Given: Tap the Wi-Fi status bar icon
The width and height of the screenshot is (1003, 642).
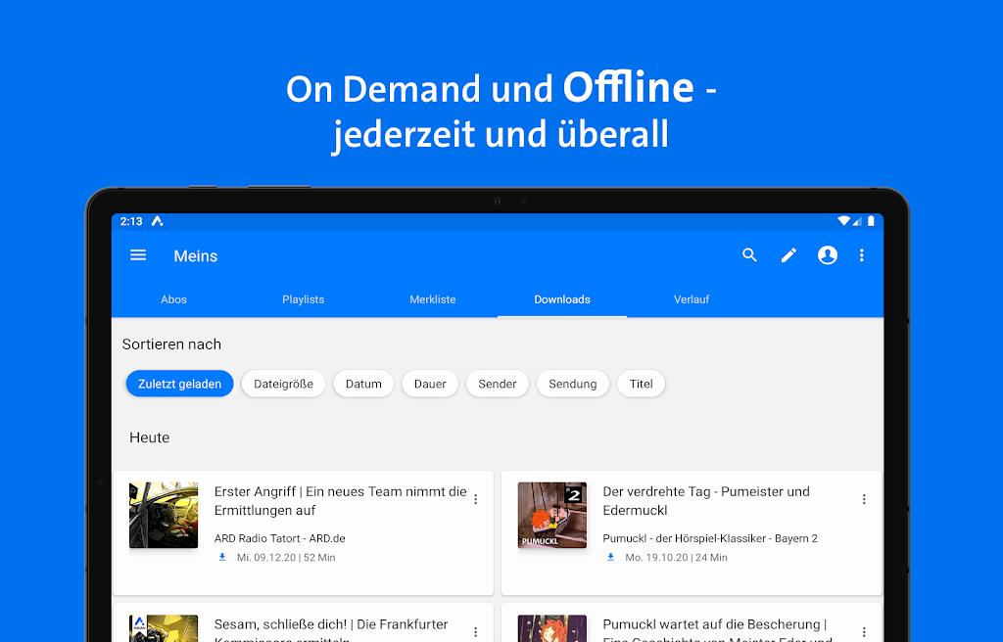Looking at the screenshot, I should (844, 221).
